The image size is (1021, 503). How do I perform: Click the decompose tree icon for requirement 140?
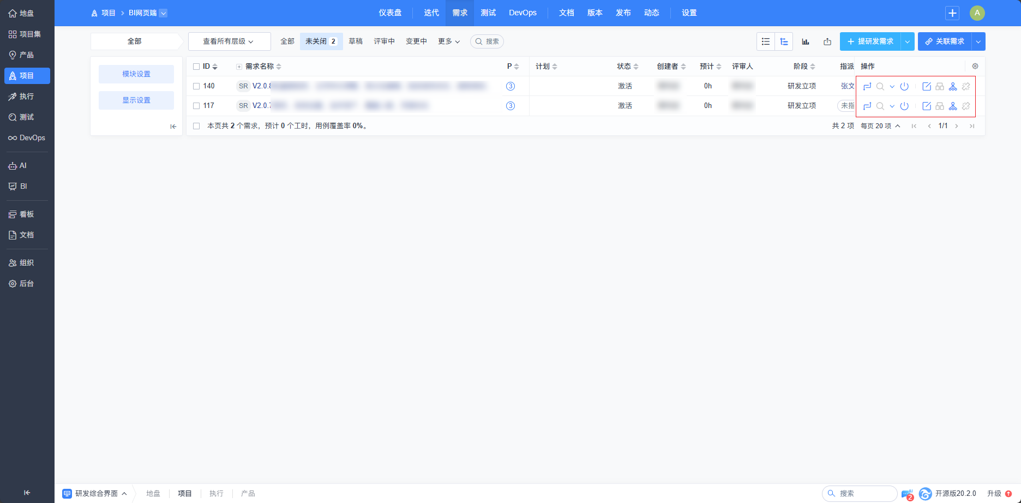coord(953,86)
